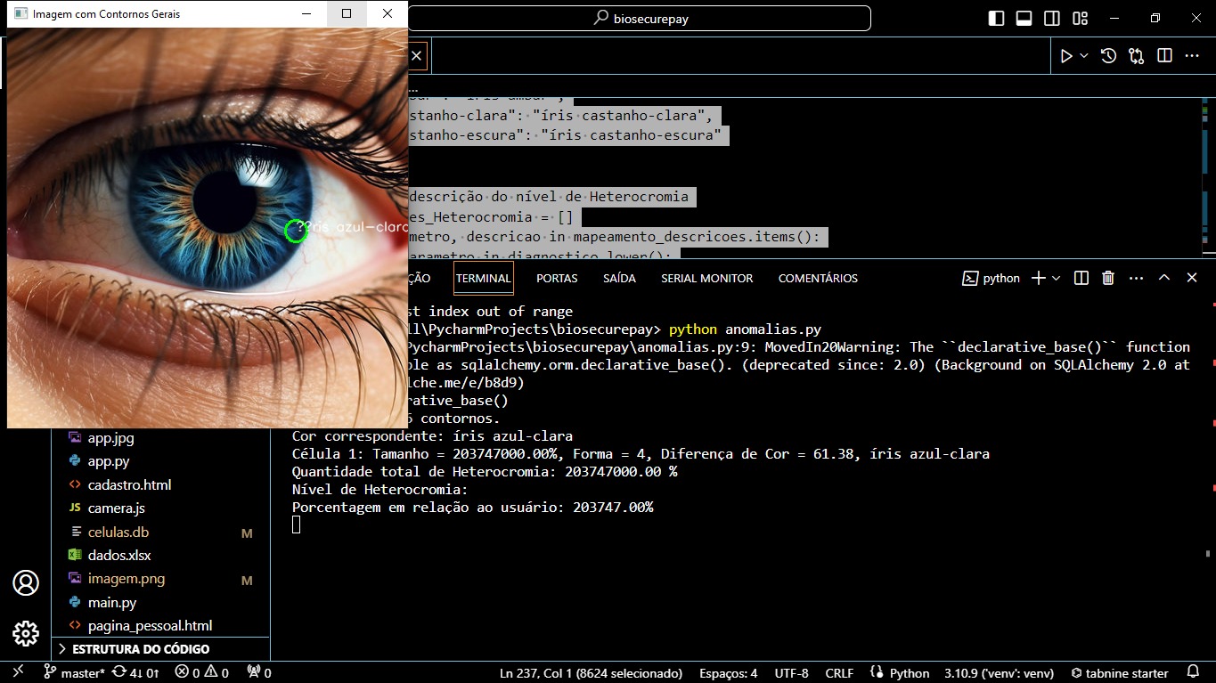This screenshot has width=1216, height=683.
Task: Click Ln 237, Col 1 cursor position
Action: click(x=591, y=673)
